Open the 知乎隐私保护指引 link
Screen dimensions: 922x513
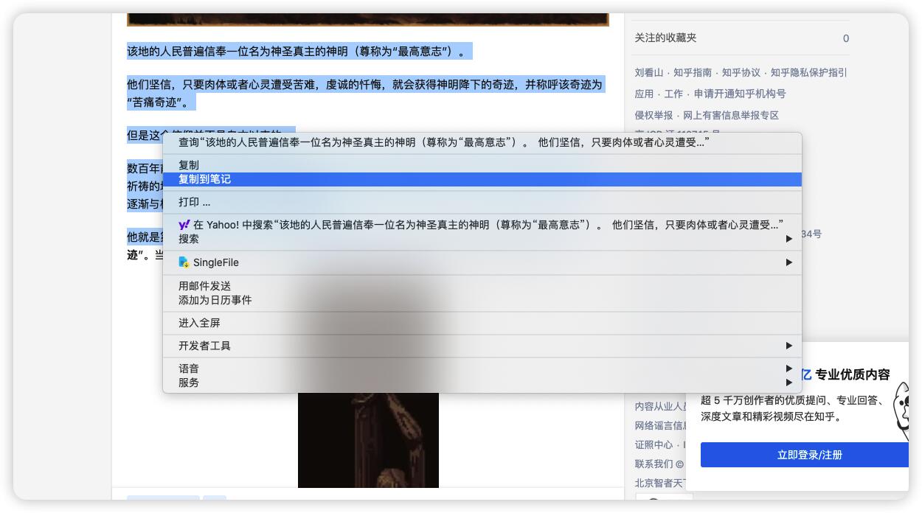click(x=808, y=72)
